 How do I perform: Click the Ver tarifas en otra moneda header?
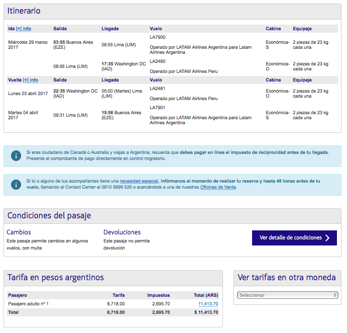coord(287,278)
